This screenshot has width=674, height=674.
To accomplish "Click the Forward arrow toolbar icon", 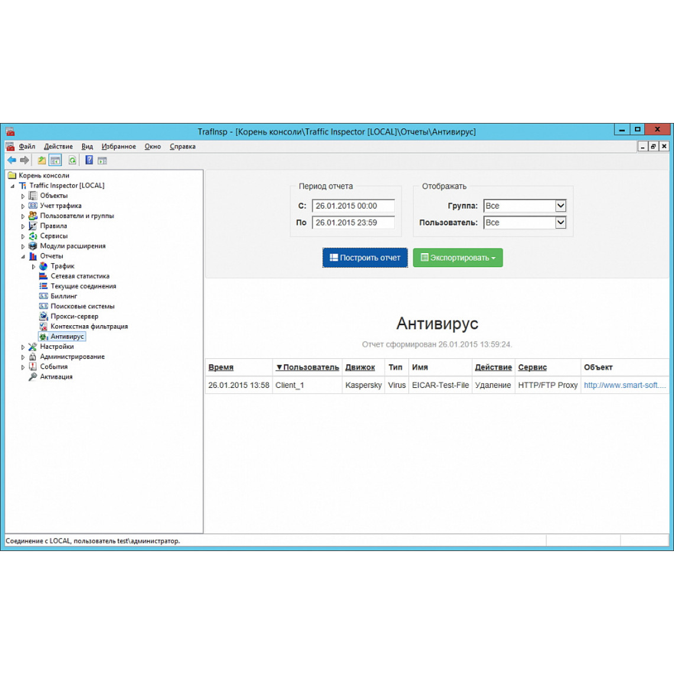I will point(24,160).
